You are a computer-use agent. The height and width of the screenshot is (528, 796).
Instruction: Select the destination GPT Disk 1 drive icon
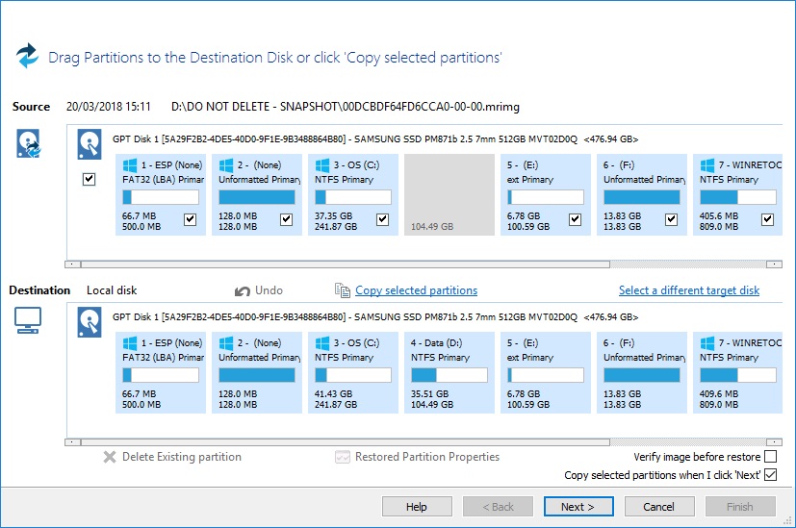pos(90,322)
